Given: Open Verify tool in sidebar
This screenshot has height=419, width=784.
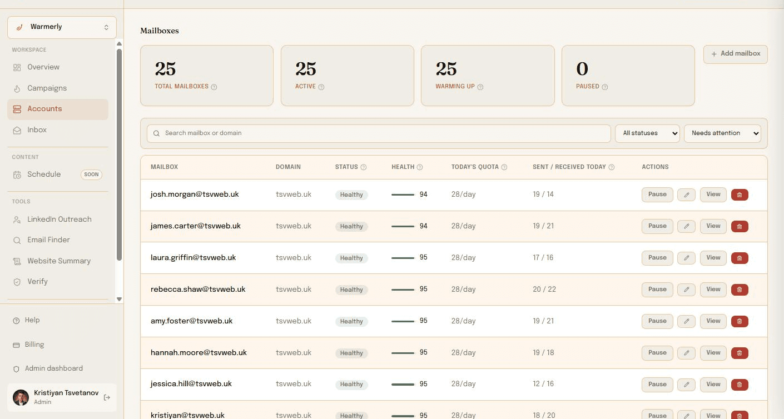Looking at the screenshot, I should (x=58, y=282).
